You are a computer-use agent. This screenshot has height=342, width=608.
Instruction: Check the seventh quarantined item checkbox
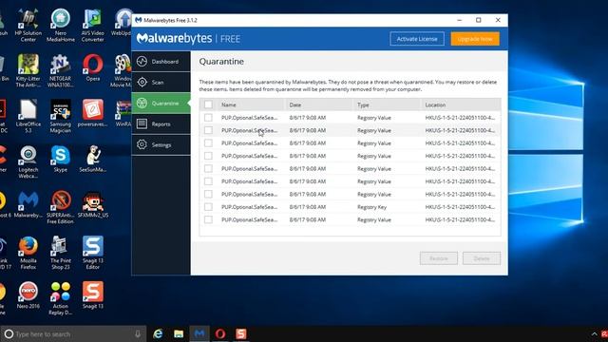coord(208,194)
